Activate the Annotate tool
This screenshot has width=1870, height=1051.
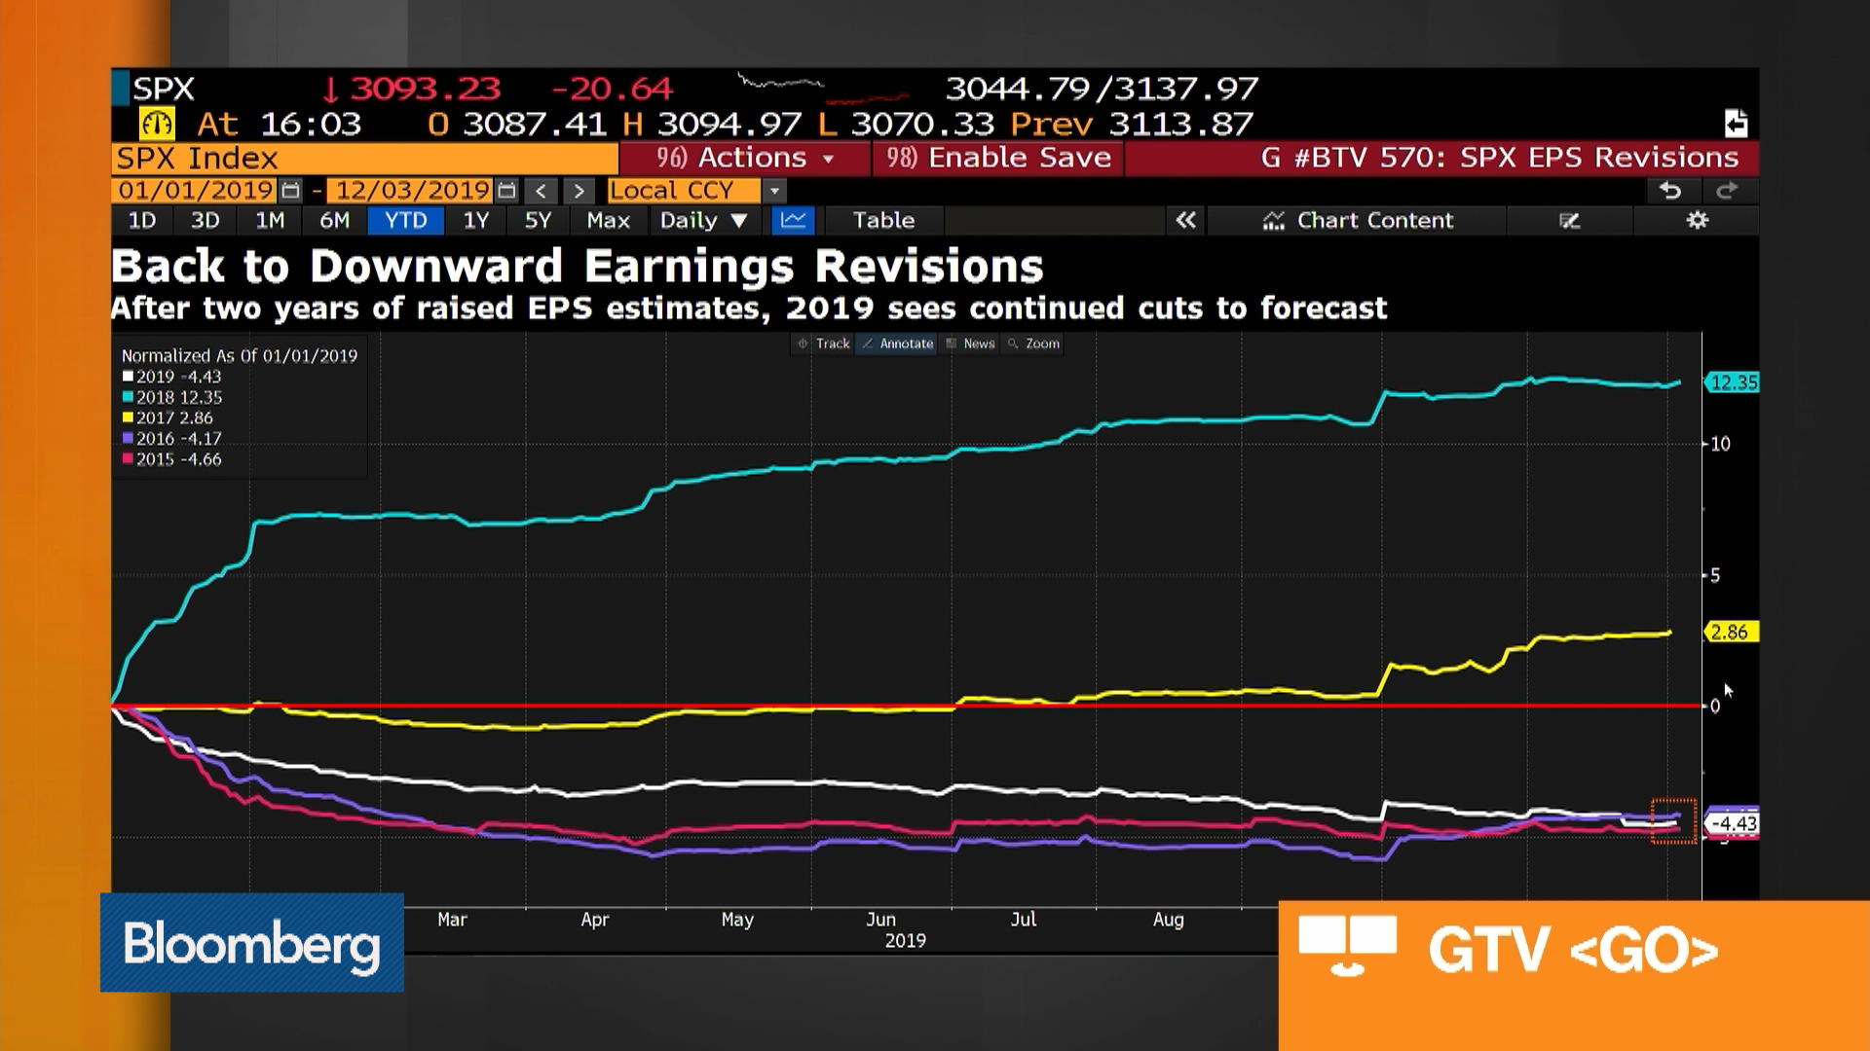pos(897,344)
